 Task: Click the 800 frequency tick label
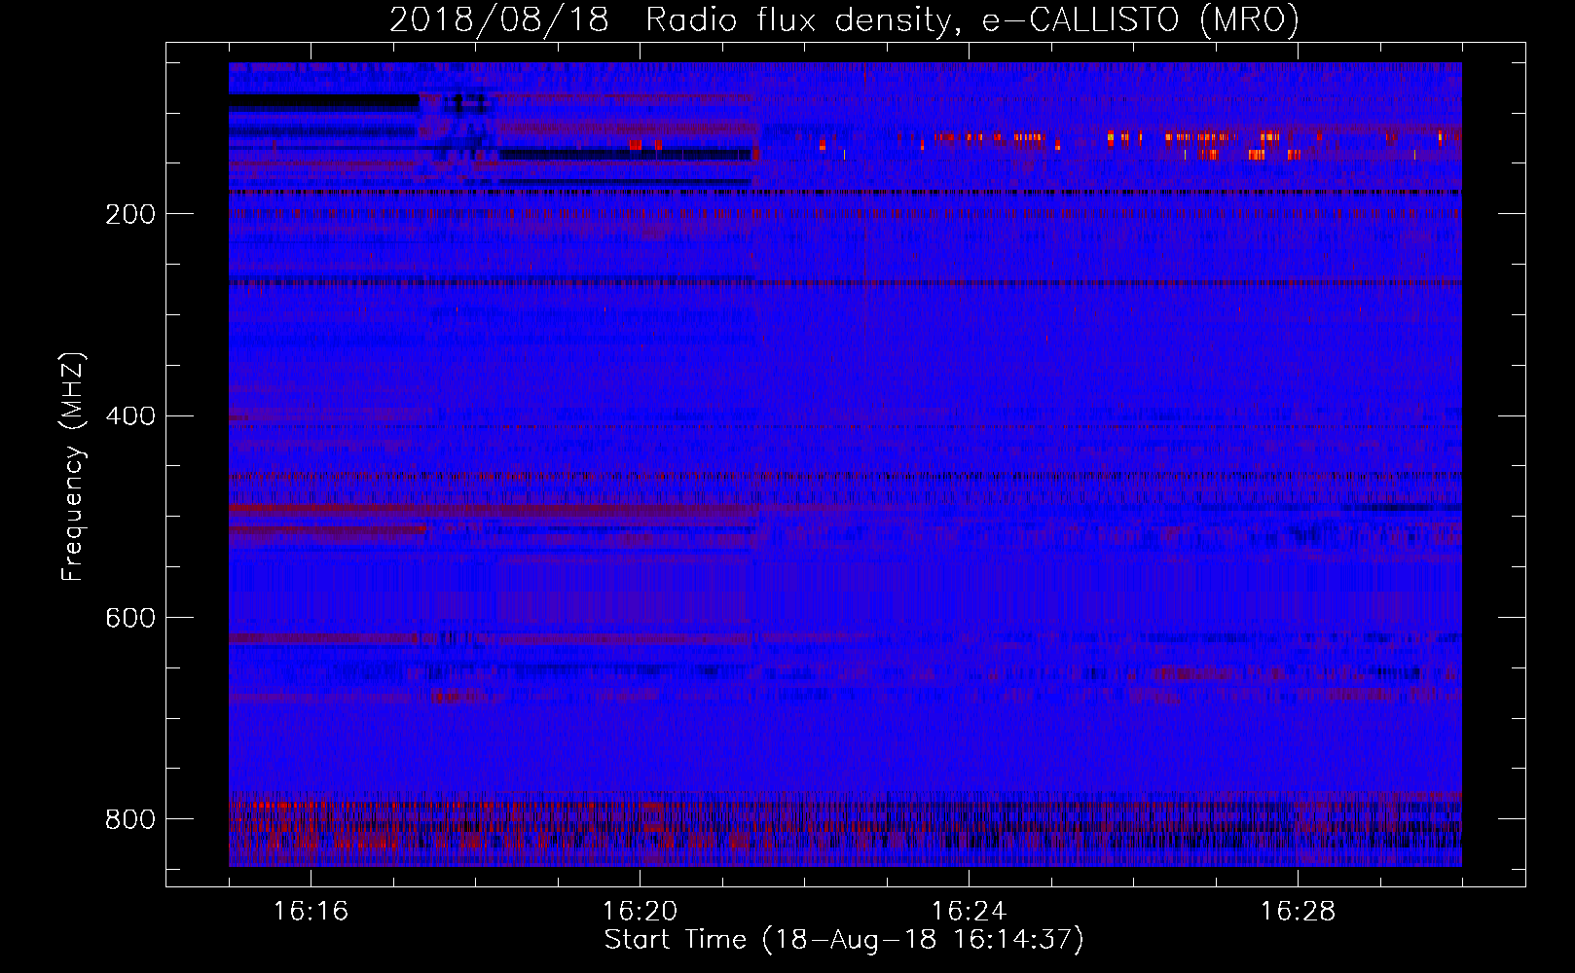click(x=129, y=819)
